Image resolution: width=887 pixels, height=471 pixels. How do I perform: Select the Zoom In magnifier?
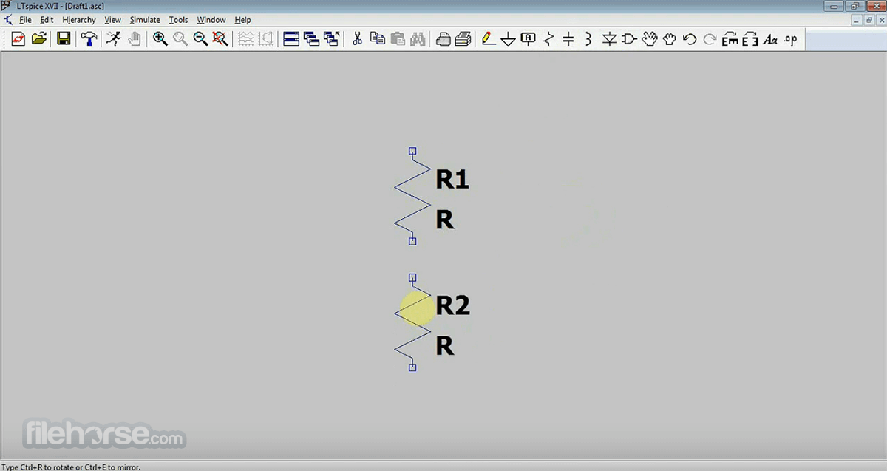160,39
